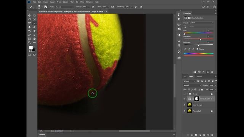Reset adjustment defaults in Properties panel
The image size is (244, 137).
[x=204, y=72]
